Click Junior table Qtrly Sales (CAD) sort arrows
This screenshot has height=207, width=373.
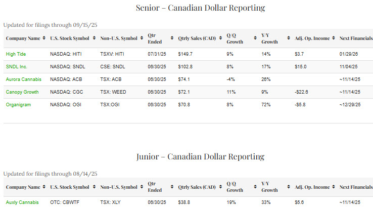pyautogui.click(x=221, y=187)
